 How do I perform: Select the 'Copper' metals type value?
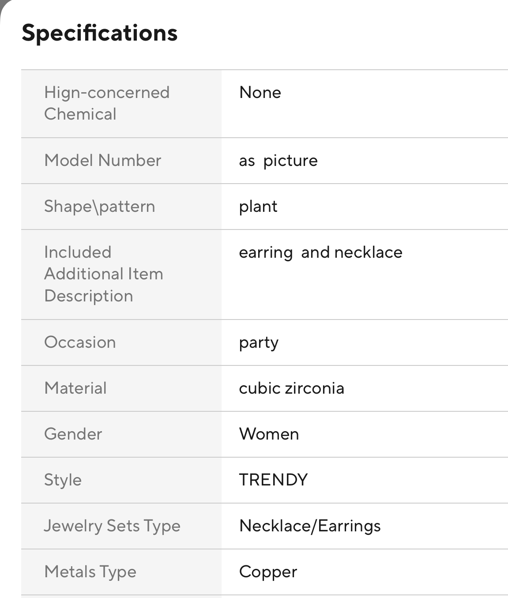click(268, 572)
